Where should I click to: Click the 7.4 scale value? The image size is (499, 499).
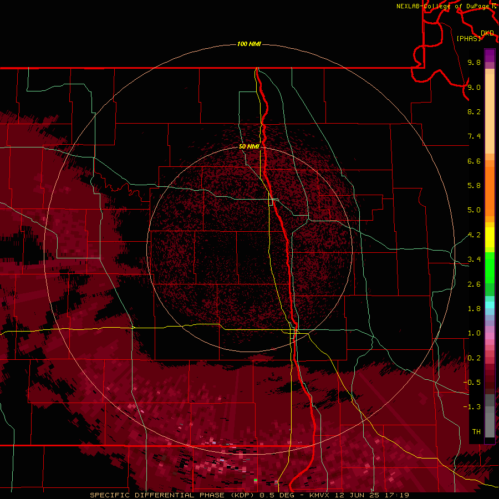pos(474,136)
